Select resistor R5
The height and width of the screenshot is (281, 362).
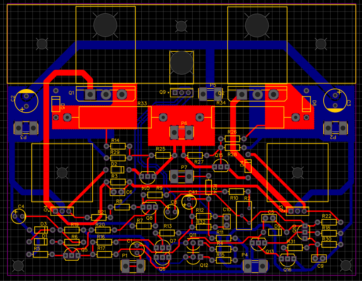(40, 254)
